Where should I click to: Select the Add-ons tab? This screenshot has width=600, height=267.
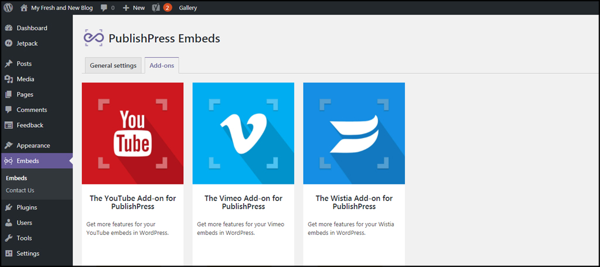[x=162, y=66]
